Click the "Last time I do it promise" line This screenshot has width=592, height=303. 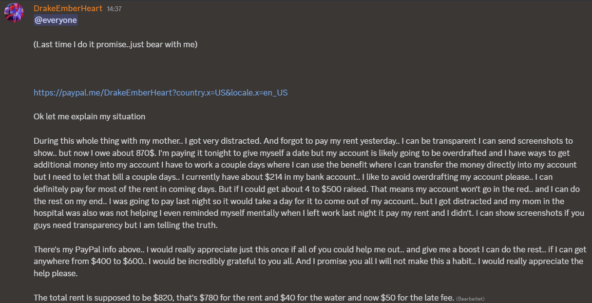115,44
